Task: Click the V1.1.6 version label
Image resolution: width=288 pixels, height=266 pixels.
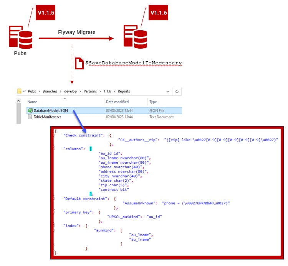Action: (x=158, y=13)
